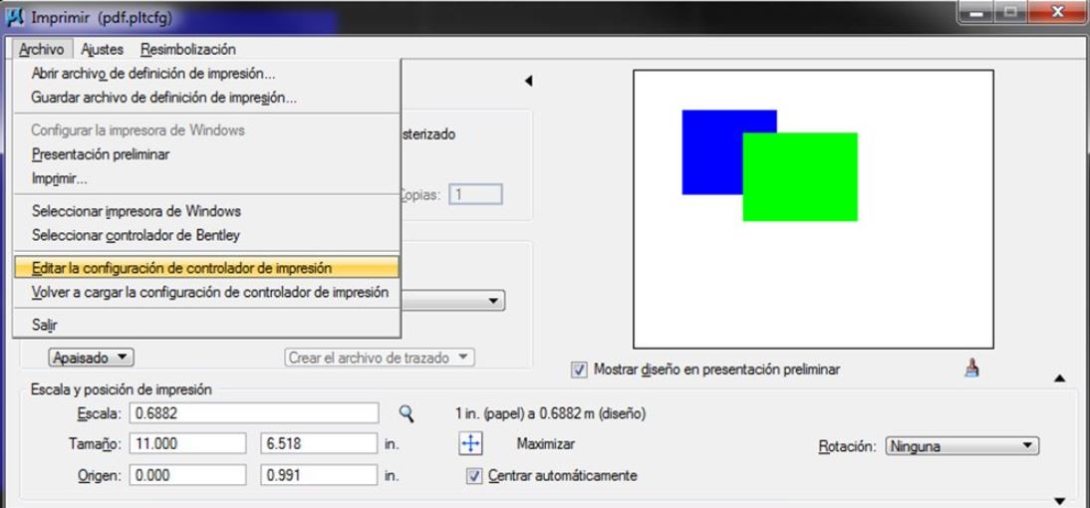Click the Origen Y field 0.991
The image size is (1090, 508).
pyautogui.click(x=319, y=475)
